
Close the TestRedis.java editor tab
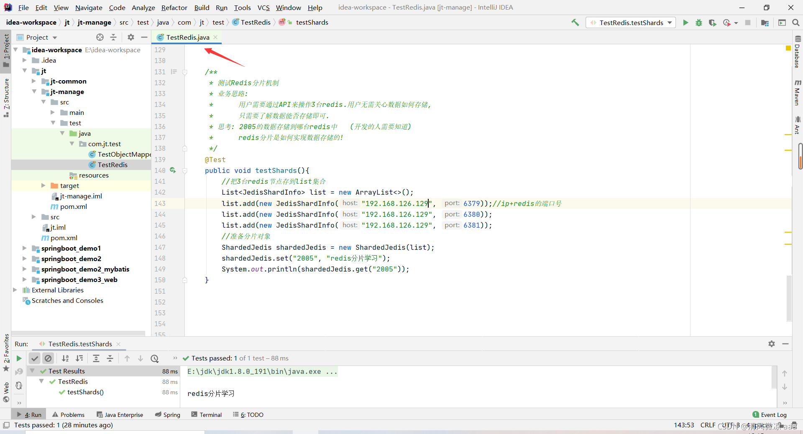click(215, 37)
